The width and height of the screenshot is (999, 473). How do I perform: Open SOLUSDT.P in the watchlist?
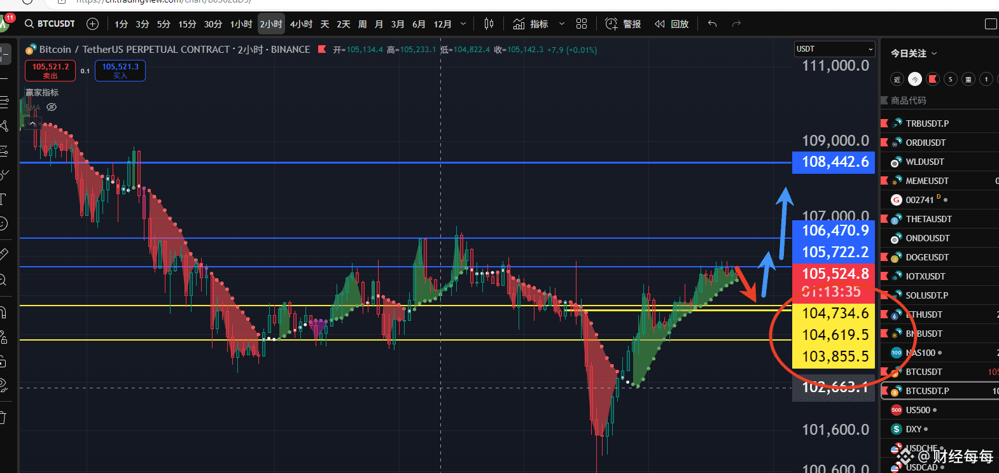coord(940,295)
